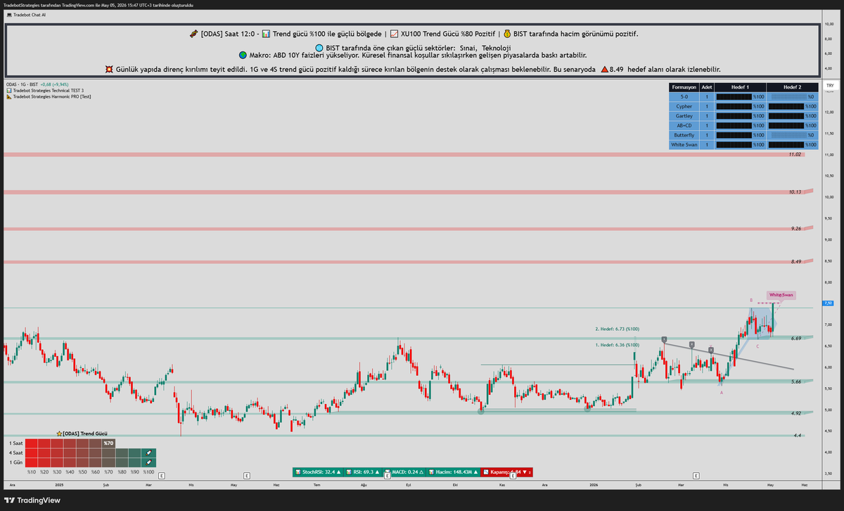Click the 4 Saat timeframe row label
This screenshot has width=844, height=511.
[15, 453]
